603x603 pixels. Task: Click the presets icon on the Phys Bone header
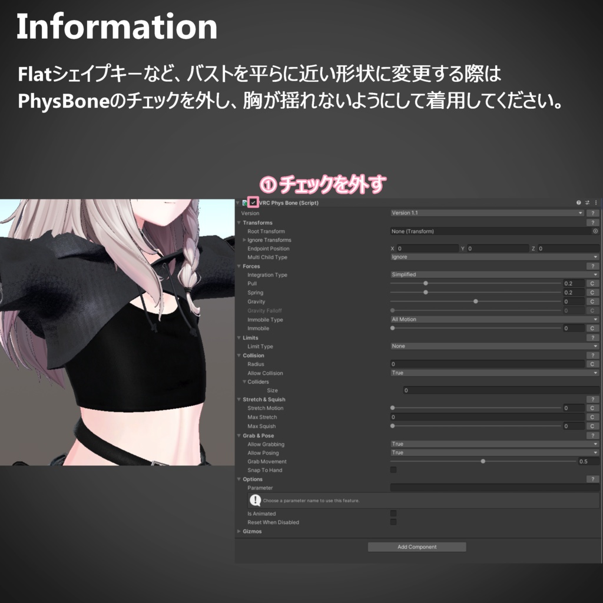coord(587,203)
